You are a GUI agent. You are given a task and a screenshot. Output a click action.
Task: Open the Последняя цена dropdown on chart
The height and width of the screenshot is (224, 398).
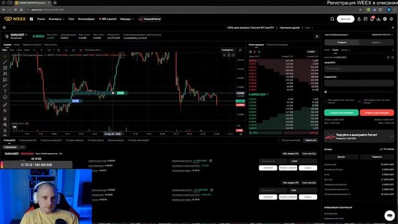(x=93, y=50)
